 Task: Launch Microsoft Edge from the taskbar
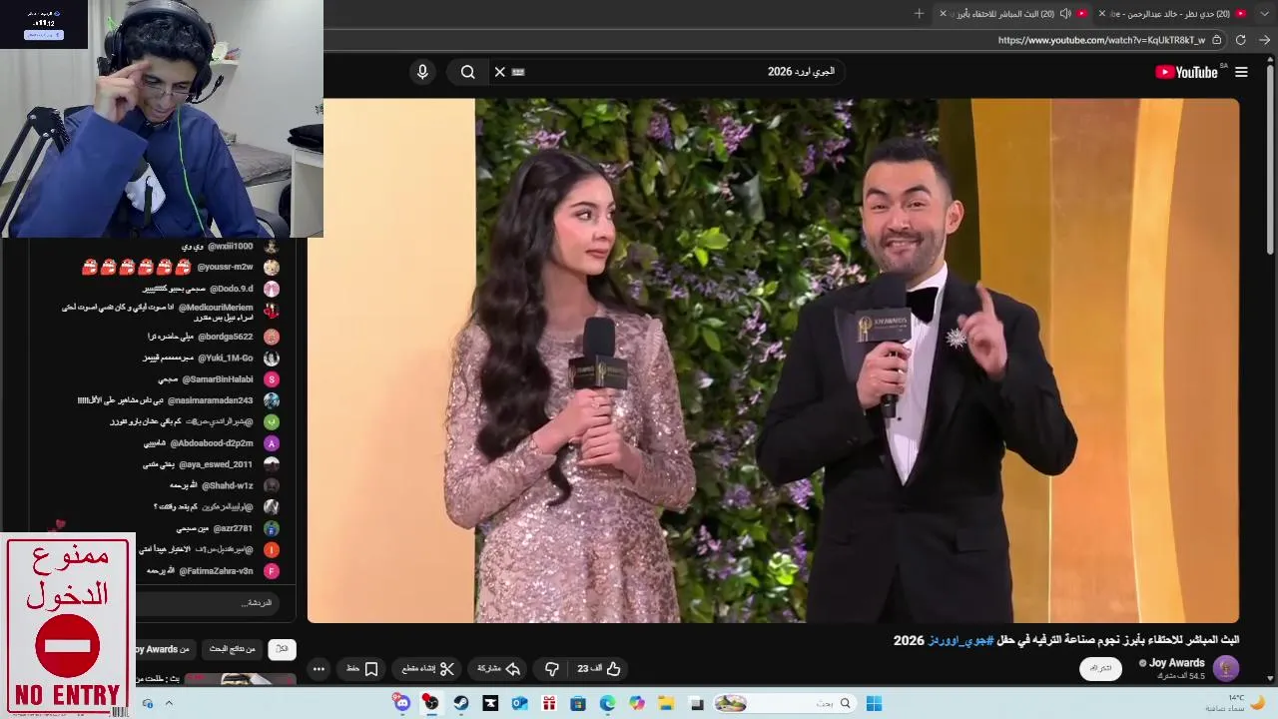[607, 703]
